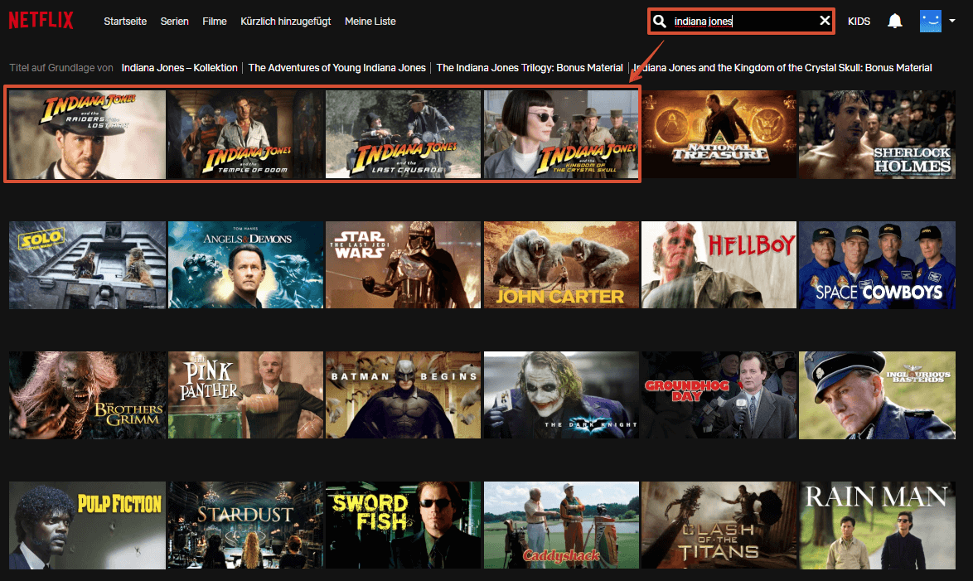Select Kingdom of the Crystal Skull thumbnail

[561, 135]
